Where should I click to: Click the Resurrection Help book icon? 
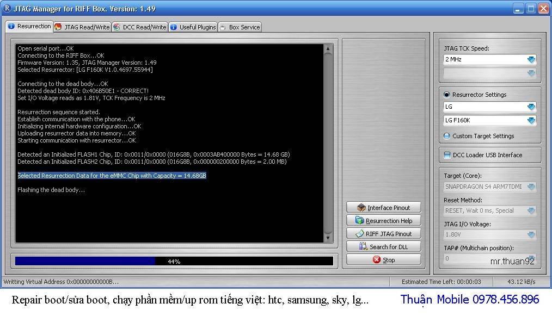click(x=359, y=220)
